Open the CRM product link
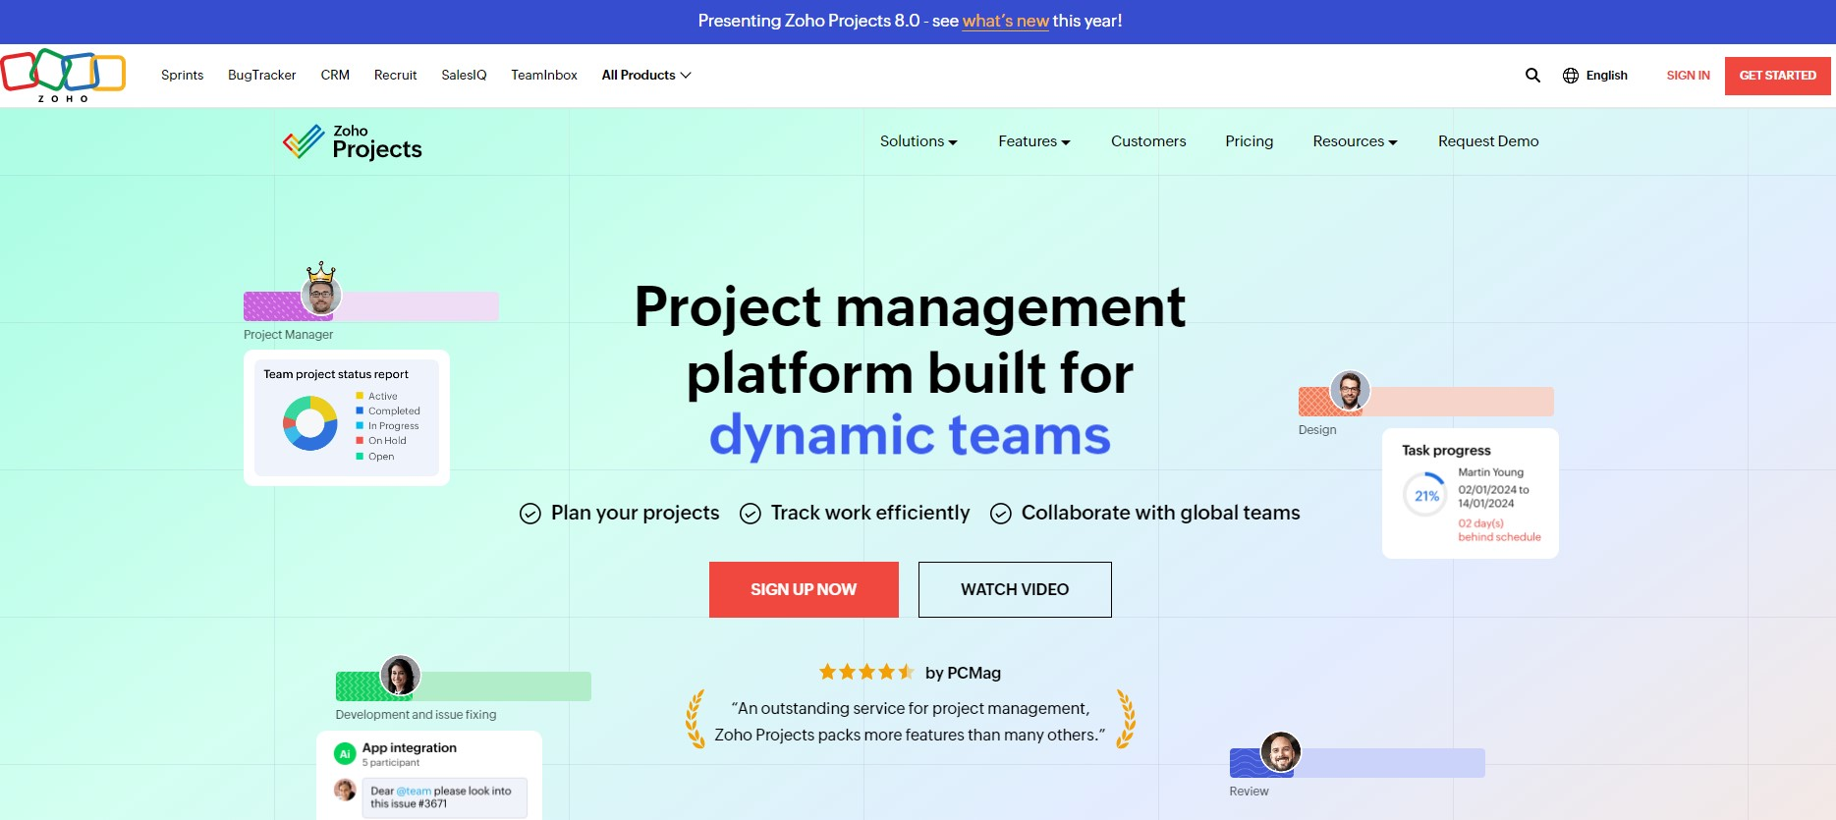The height and width of the screenshot is (820, 1836). 335,76
